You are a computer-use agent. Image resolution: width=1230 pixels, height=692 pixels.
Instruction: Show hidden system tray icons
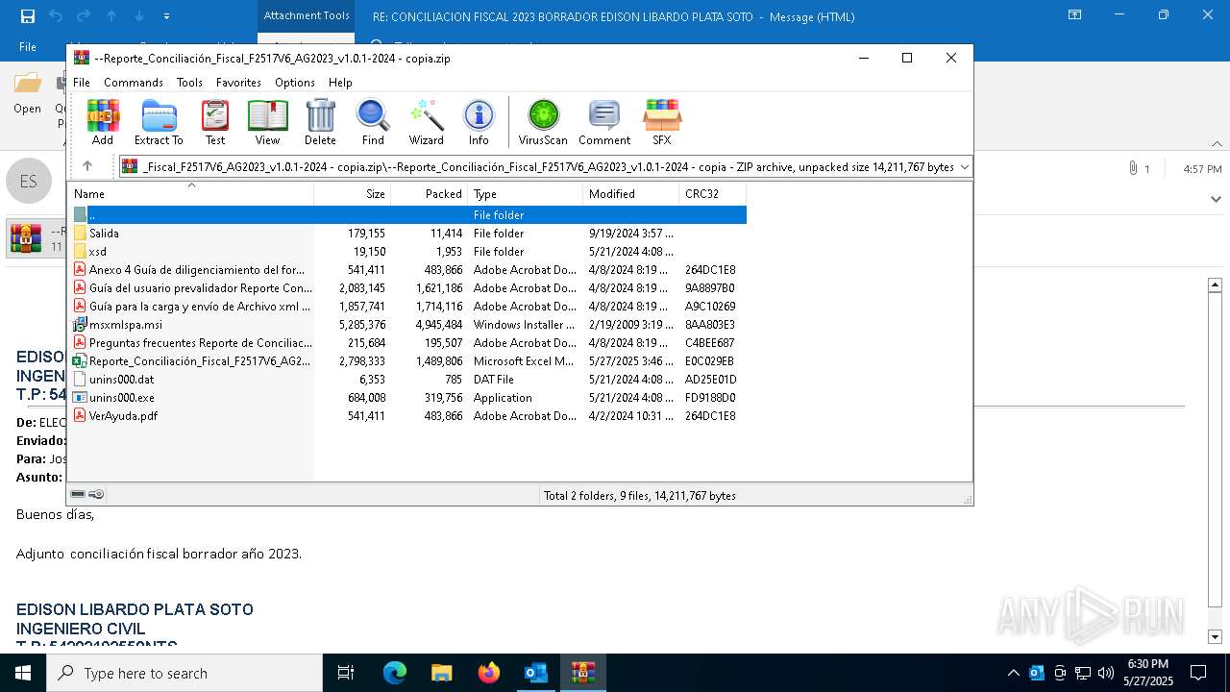click(1013, 673)
